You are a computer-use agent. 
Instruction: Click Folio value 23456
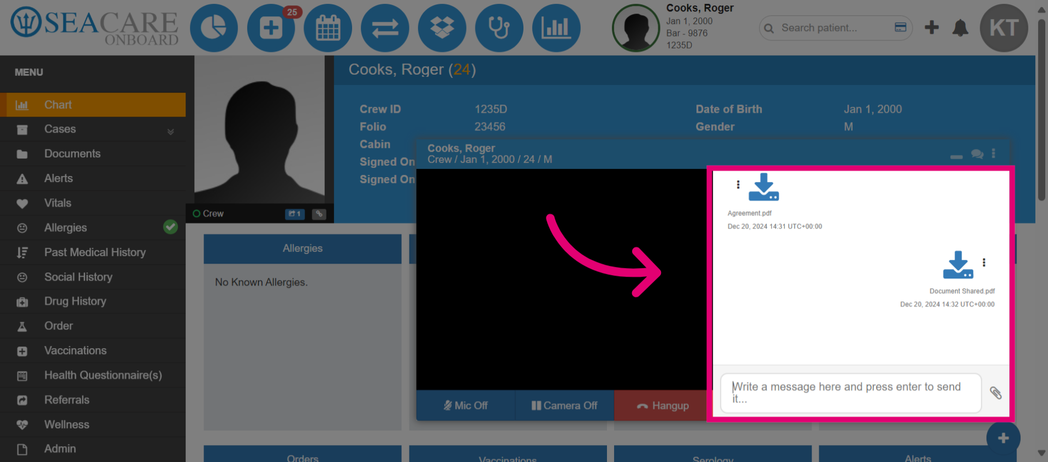[490, 126]
